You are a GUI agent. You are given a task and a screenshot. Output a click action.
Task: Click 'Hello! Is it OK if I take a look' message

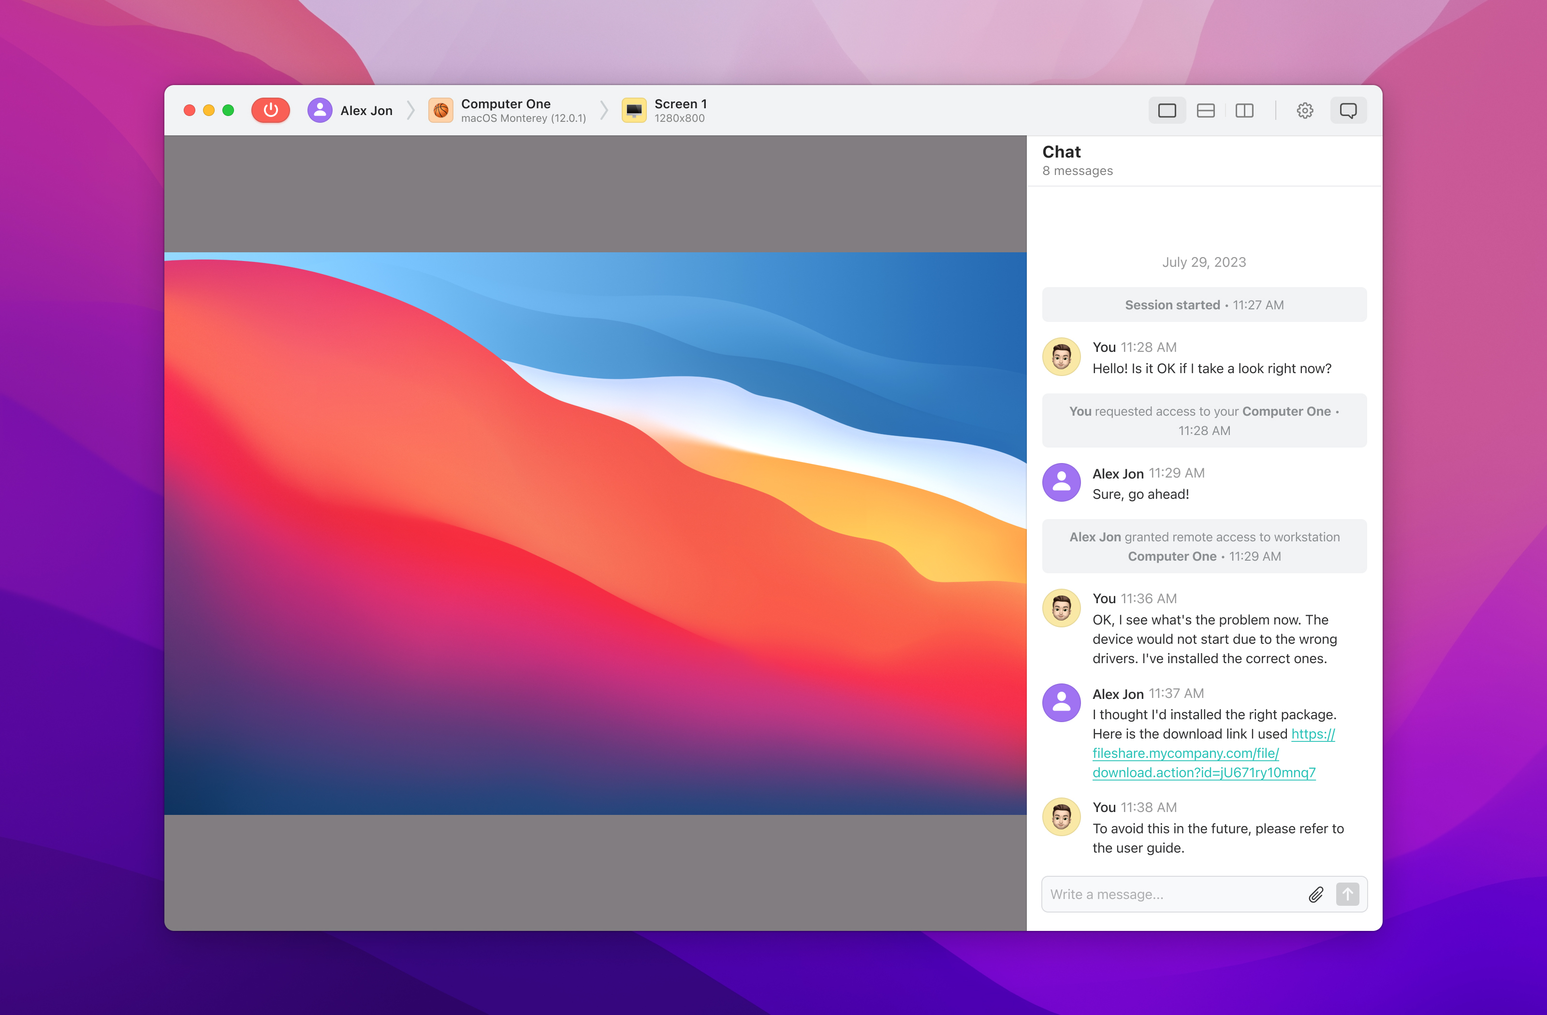tap(1211, 368)
